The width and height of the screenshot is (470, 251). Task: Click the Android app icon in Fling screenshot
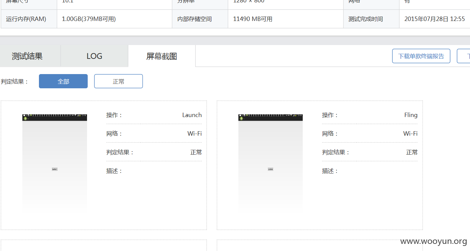241,119
